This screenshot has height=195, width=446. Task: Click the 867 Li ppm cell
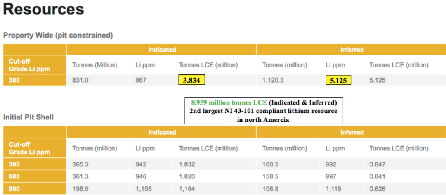[141, 80]
